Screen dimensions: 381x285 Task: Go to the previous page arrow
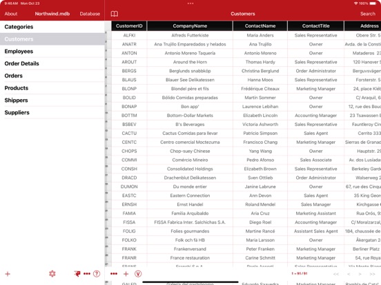click(349, 274)
